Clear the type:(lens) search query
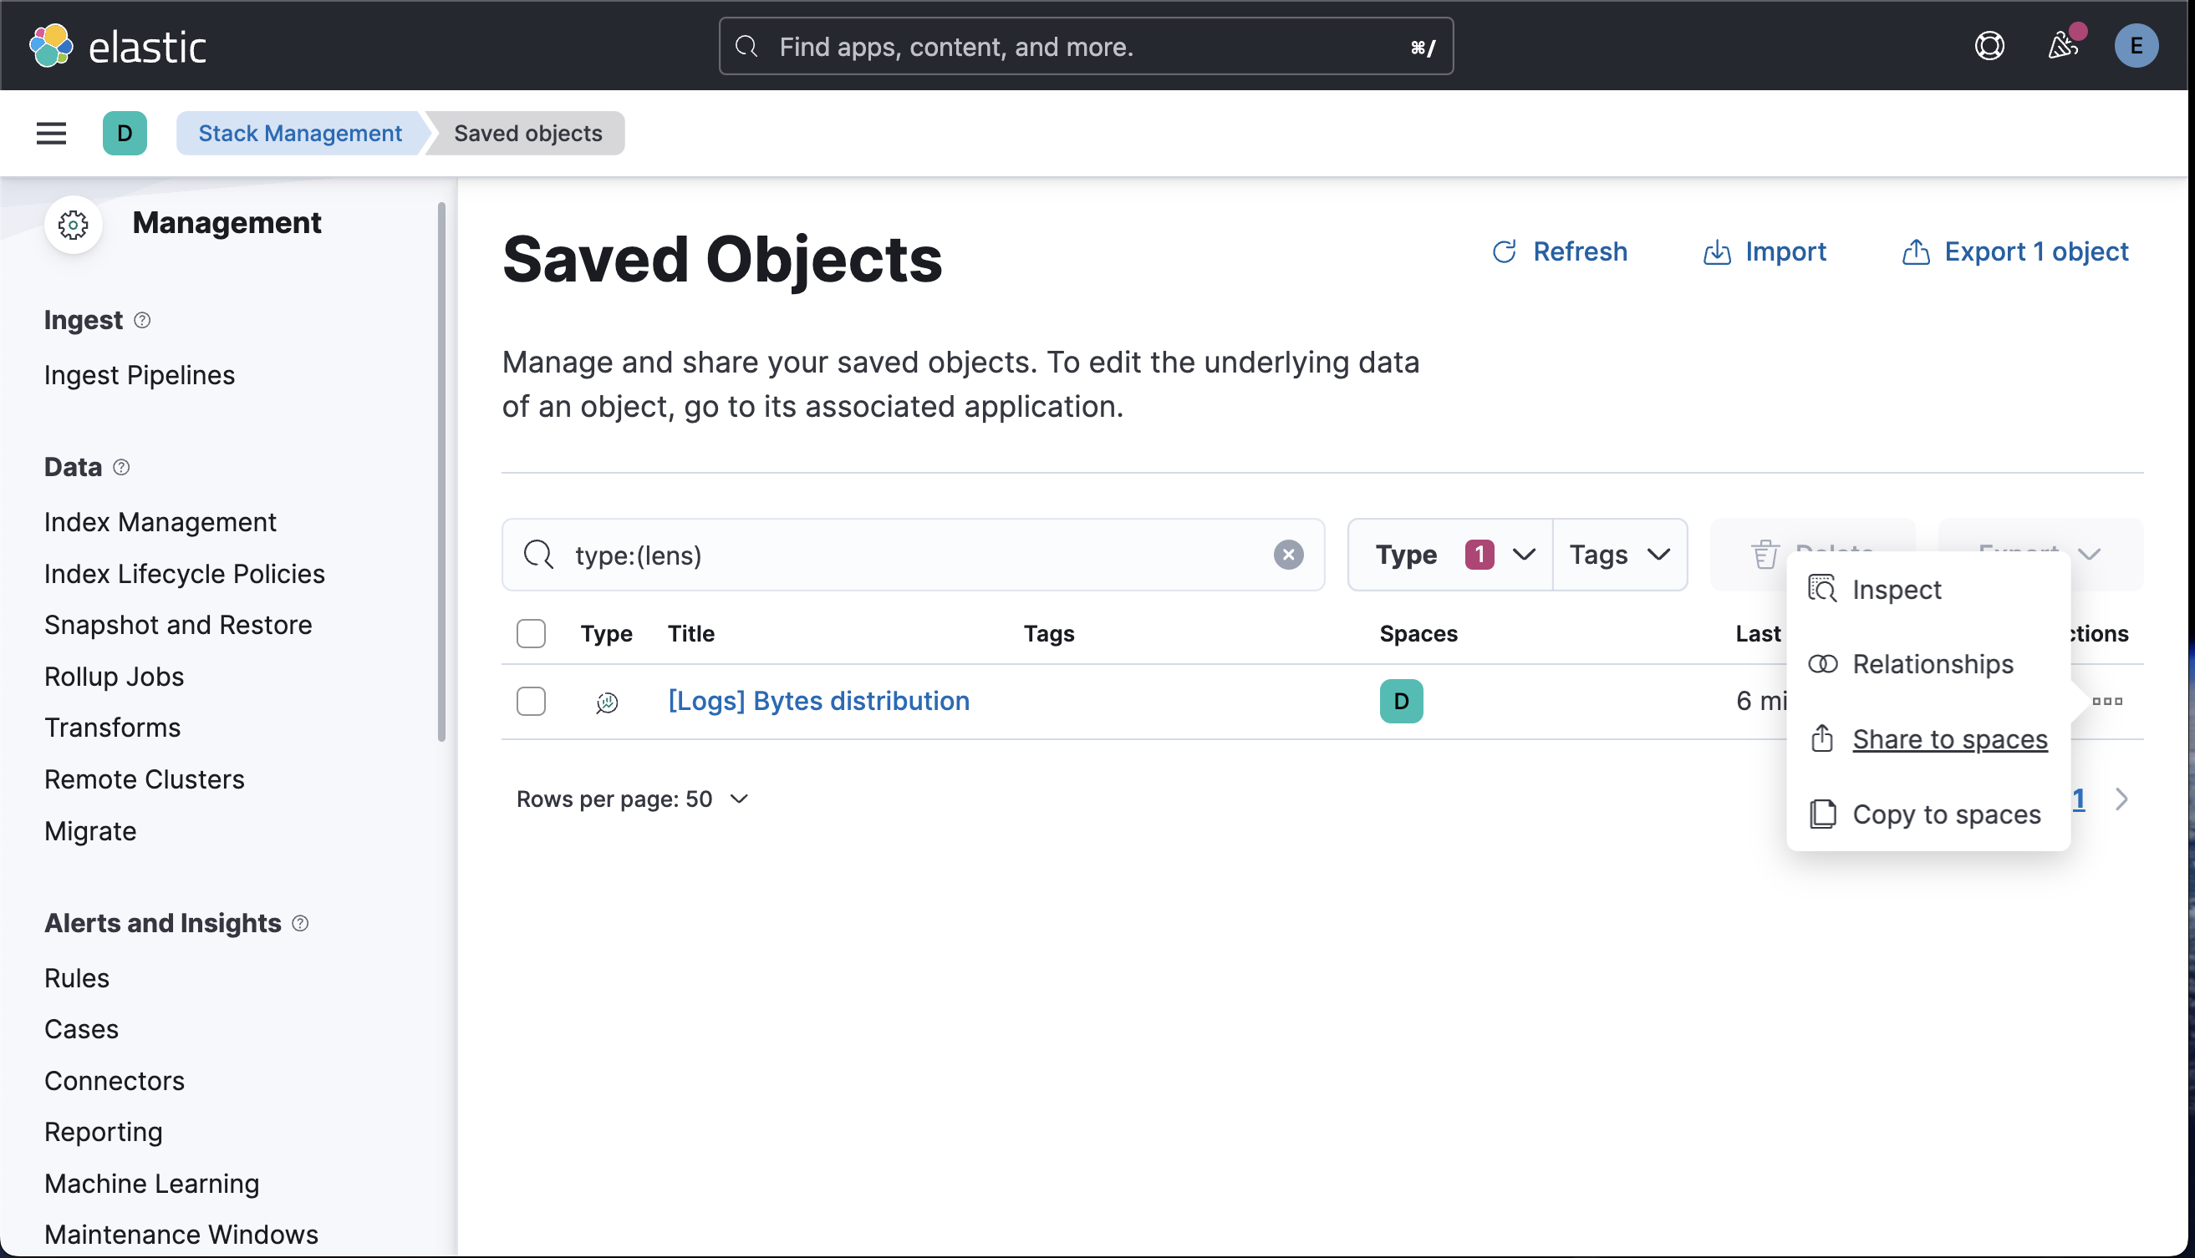The width and height of the screenshot is (2195, 1258). point(1288,555)
